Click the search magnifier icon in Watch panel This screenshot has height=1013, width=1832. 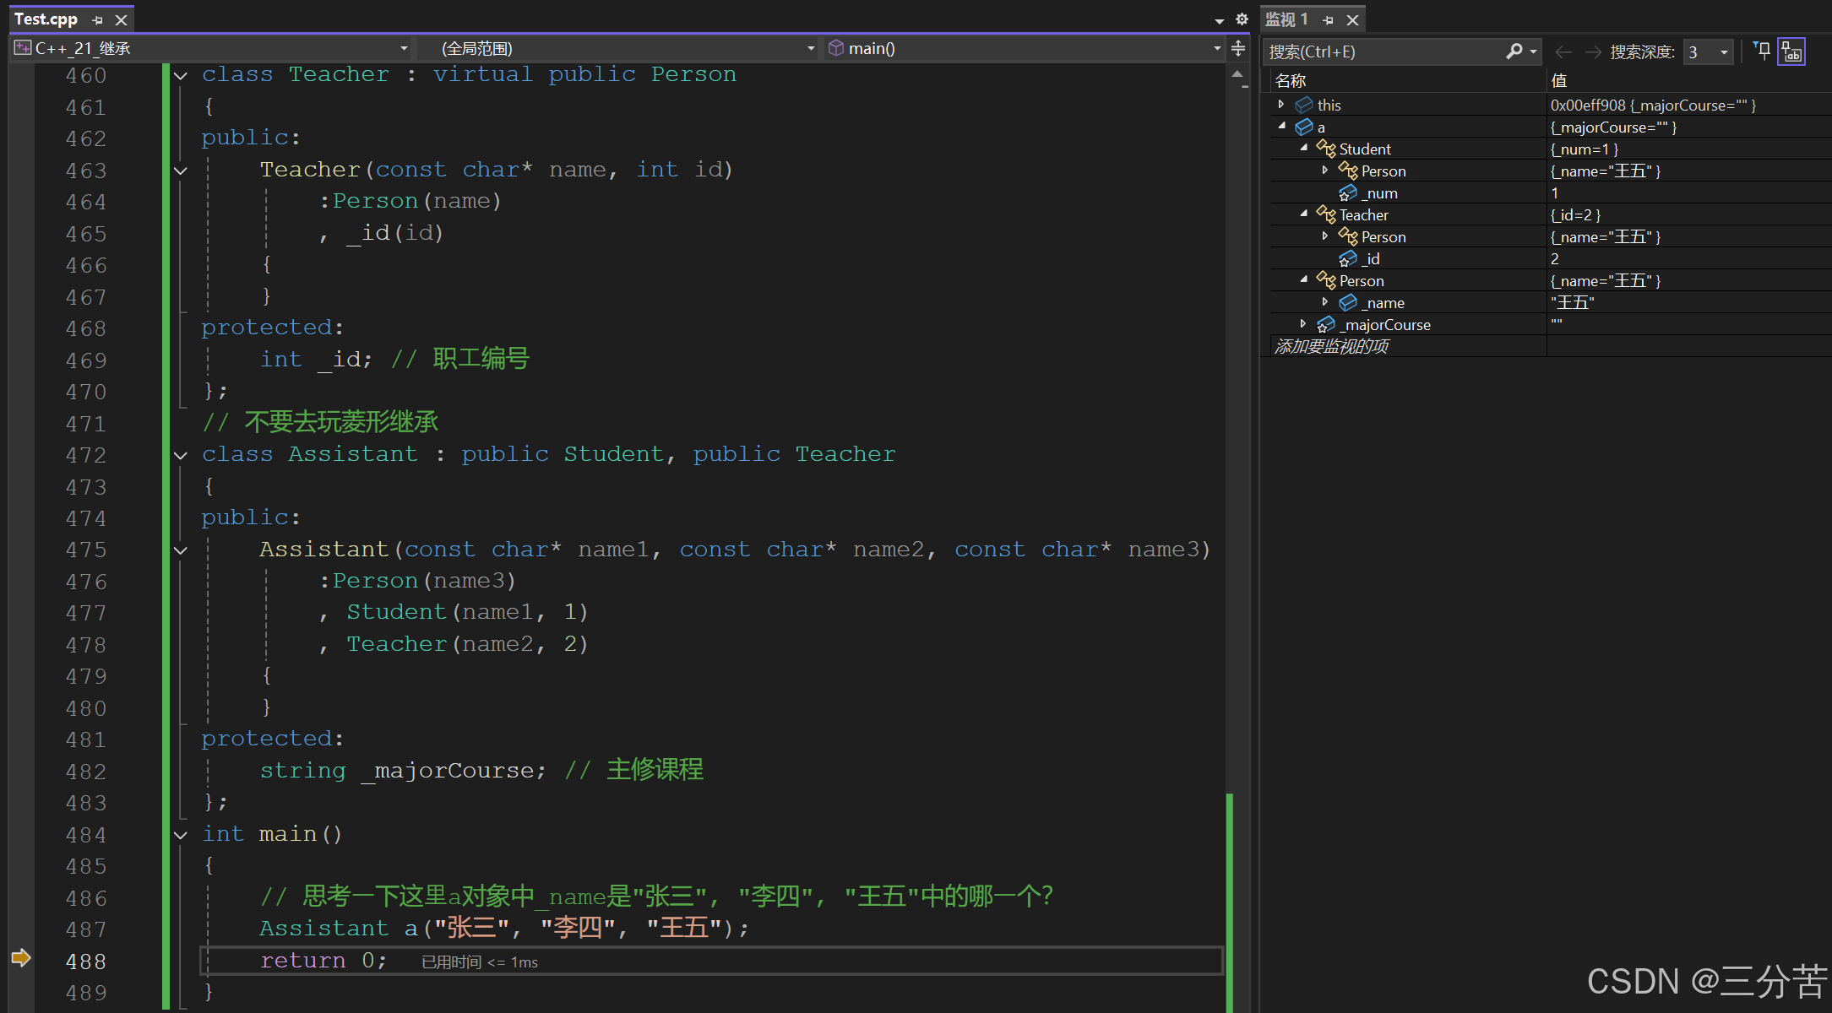[x=1514, y=51]
